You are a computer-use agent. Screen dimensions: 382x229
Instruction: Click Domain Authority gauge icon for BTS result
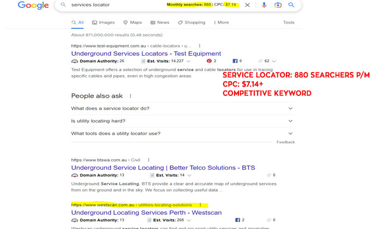click(75, 176)
